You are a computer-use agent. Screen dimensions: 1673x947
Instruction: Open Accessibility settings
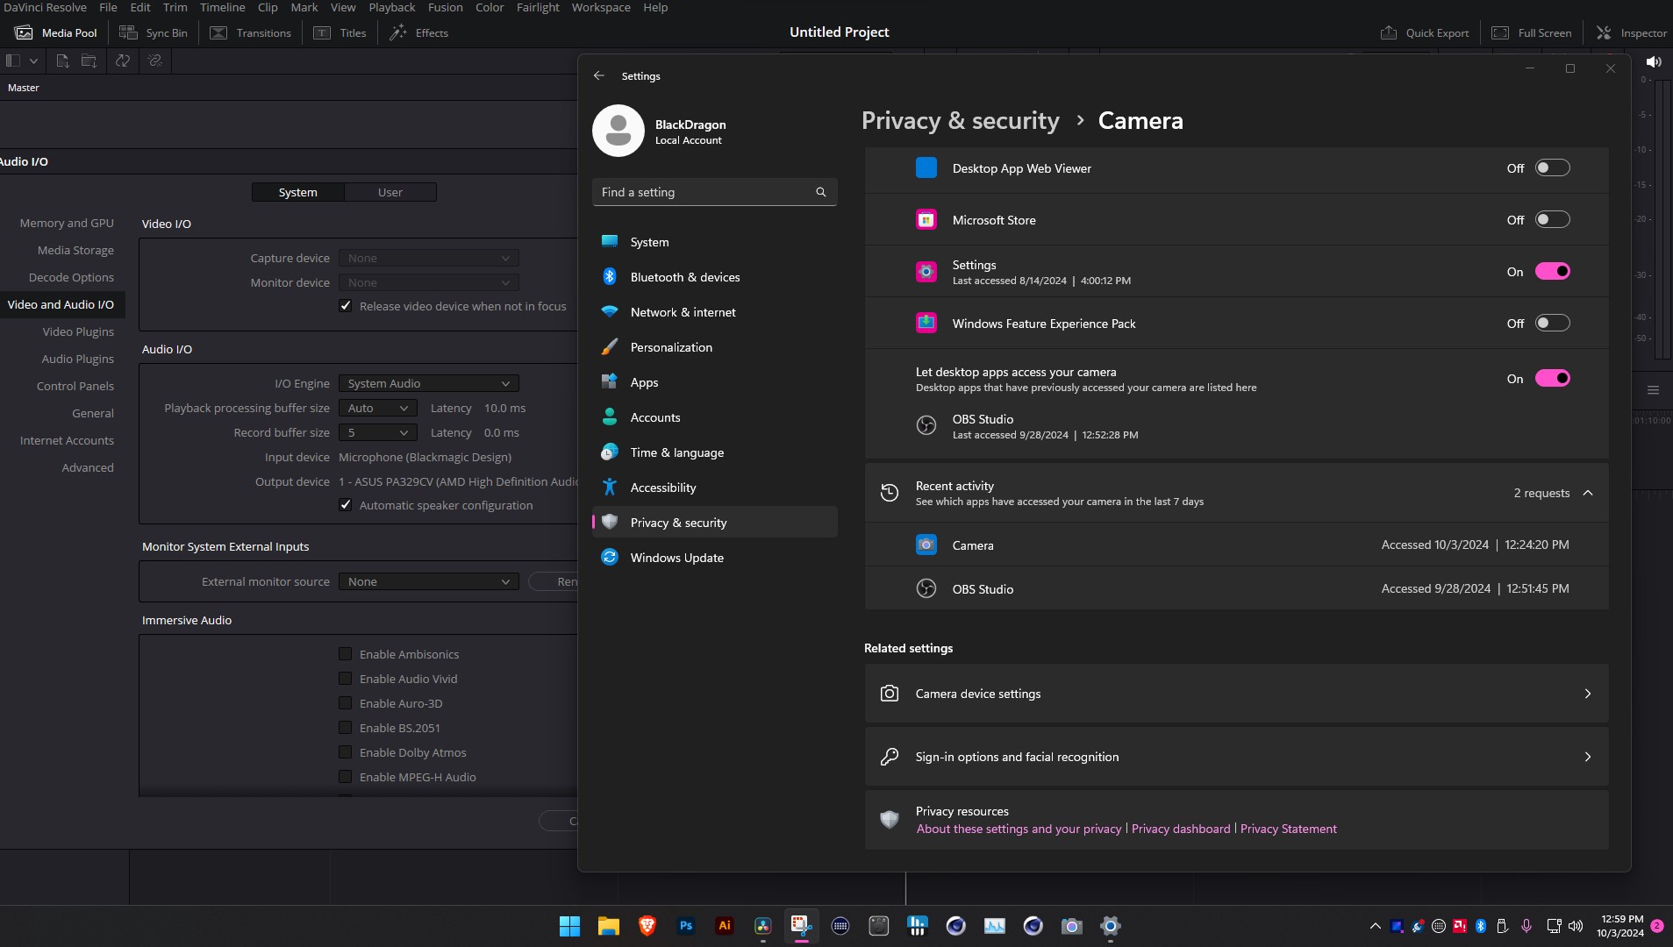(715, 488)
